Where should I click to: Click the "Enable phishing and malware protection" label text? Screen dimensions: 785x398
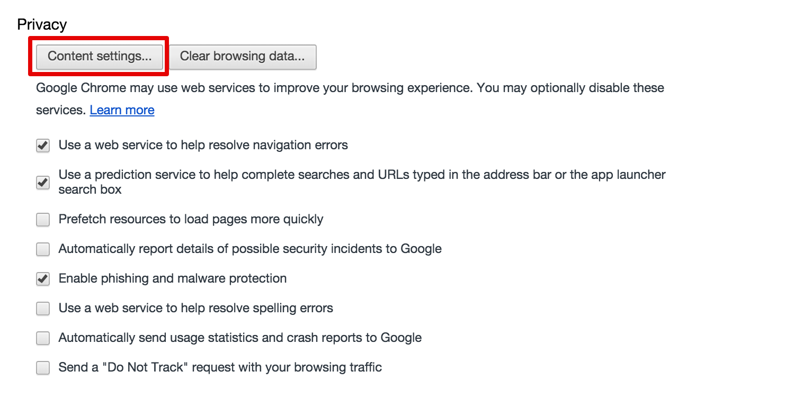[x=173, y=278]
